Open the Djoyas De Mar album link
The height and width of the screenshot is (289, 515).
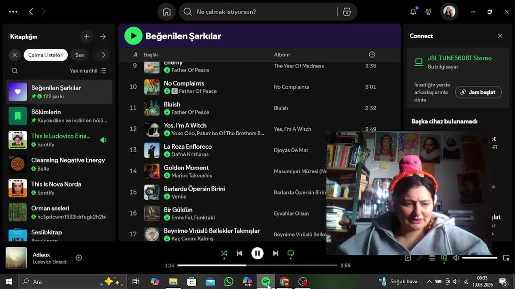click(x=291, y=150)
